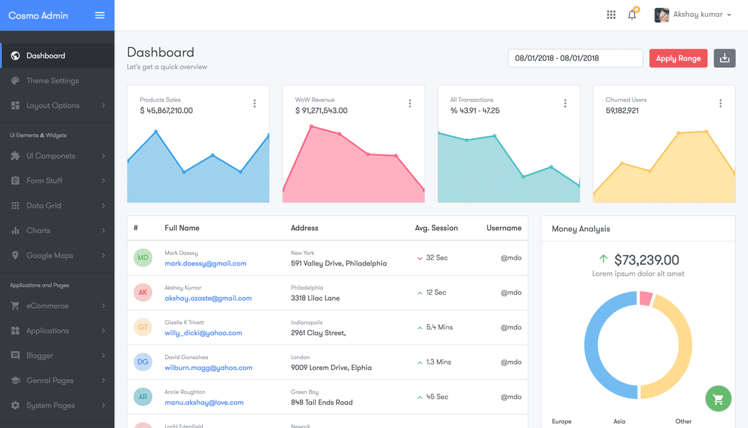Click the AK avatar for Akshay Kumar
The height and width of the screenshot is (428, 748).
pyautogui.click(x=143, y=292)
